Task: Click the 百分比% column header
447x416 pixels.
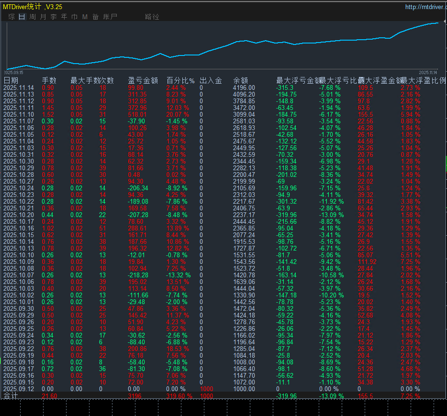Action: [x=180, y=81]
